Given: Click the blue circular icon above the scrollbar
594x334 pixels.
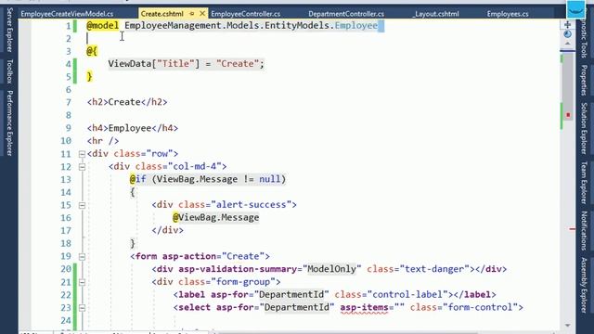Looking at the screenshot, I should [567, 34].
